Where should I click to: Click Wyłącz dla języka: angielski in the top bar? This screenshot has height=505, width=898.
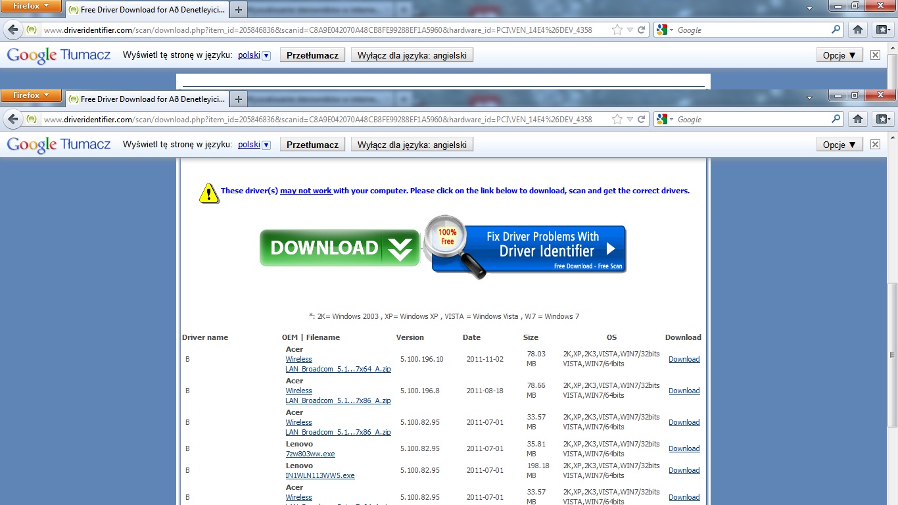pyautogui.click(x=412, y=55)
